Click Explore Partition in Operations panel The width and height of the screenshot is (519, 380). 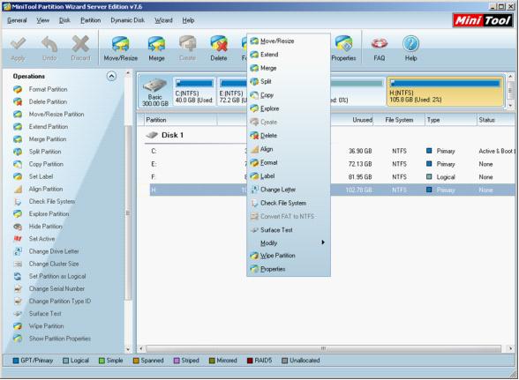(x=49, y=214)
